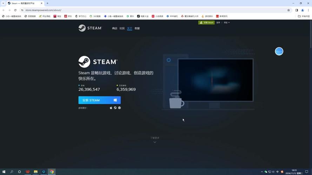Open Windows taskbar search
312x175 pixels.
click(x=12, y=172)
